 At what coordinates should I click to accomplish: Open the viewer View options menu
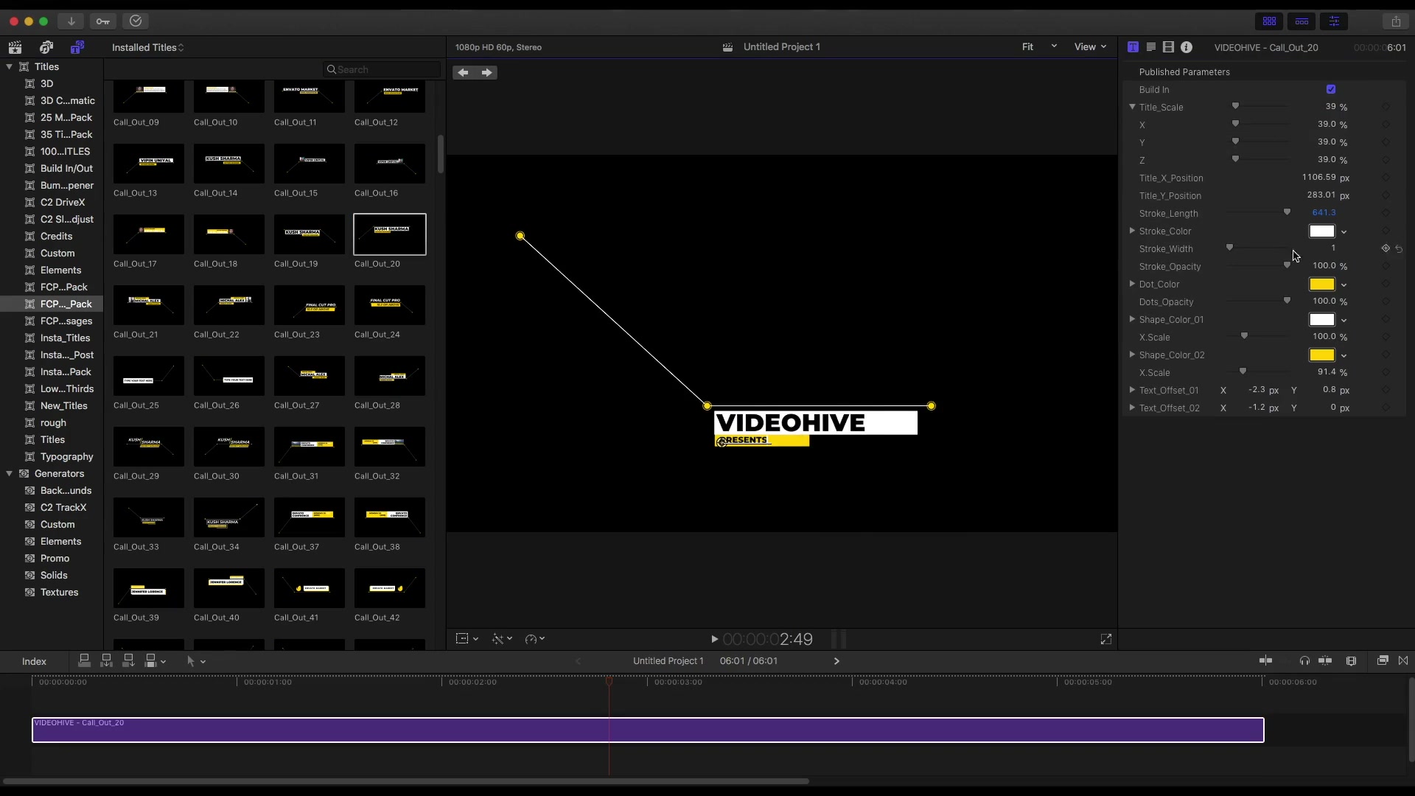1090,47
